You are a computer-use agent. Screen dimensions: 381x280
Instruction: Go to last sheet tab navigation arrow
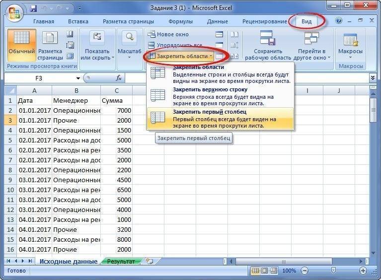[30, 261]
